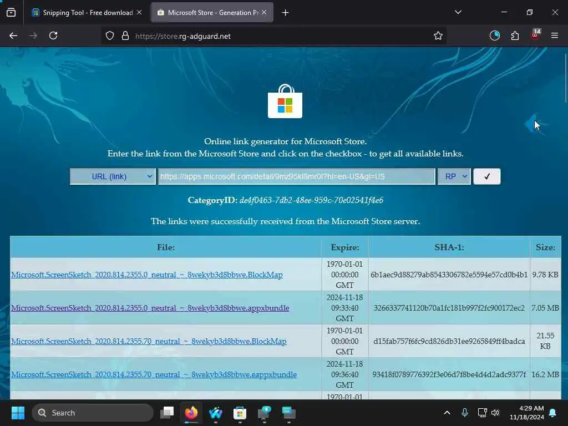Click the 16.2 MB size cell
Image resolution: width=568 pixels, height=426 pixels.
pos(545,374)
